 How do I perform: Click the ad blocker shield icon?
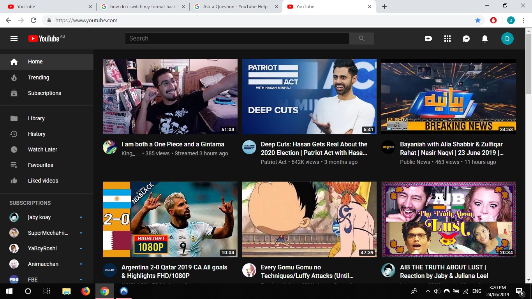493,20
